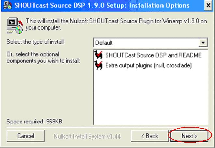This screenshot has width=215, height=148.
Task: Click the 'select the optional components' label
Action: pyautogui.click(x=43, y=58)
